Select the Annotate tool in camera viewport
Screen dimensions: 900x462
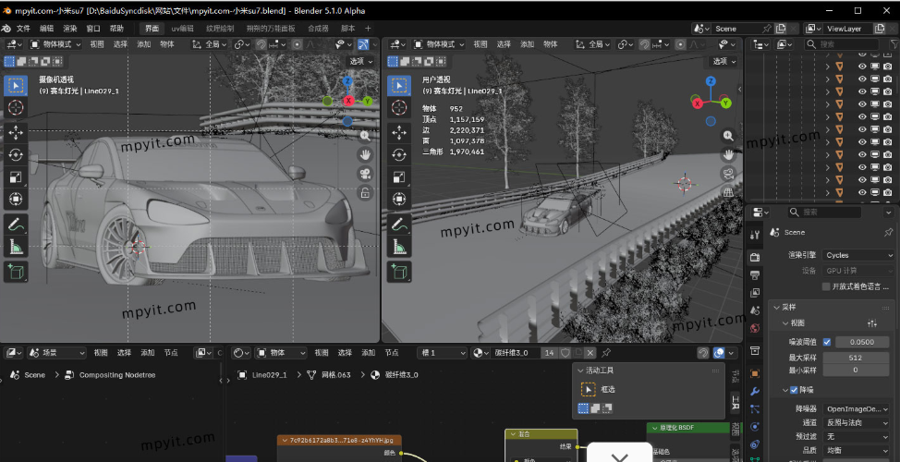click(x=16, y=225)
